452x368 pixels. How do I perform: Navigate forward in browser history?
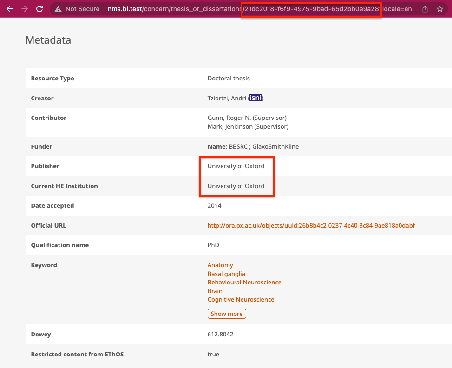click(x=24, y=8)
